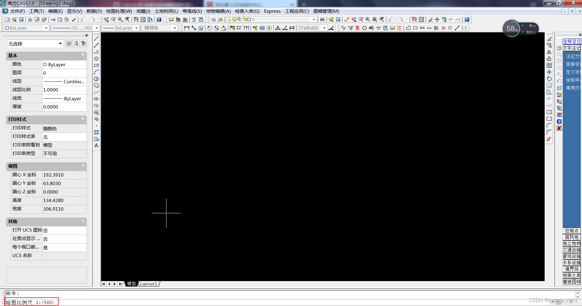
Task: Click the blue info icon in right panel
Action: (559, 122)
